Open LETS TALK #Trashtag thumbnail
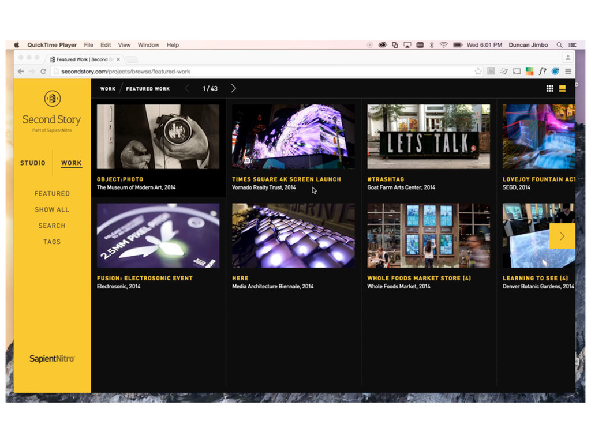 429,136
